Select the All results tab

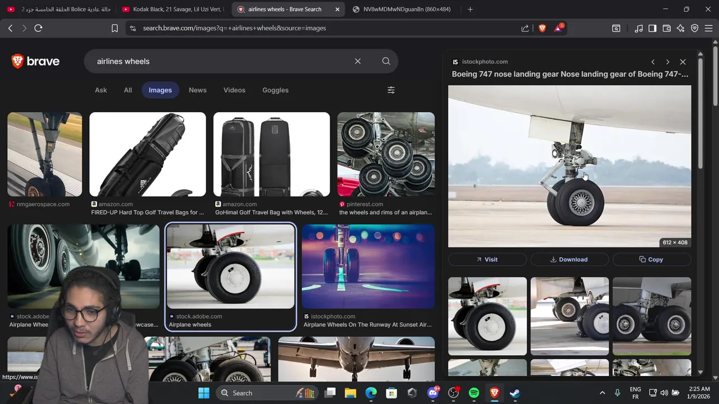tap(128, 90)
